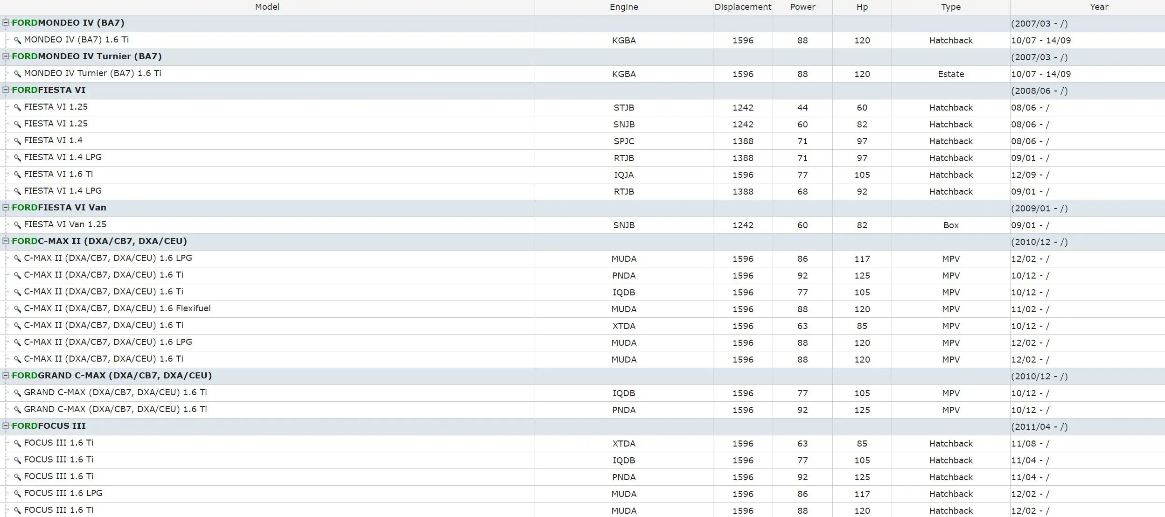Click magnifier icon for FIESTA VI 1.25 SNJB row

17,124
